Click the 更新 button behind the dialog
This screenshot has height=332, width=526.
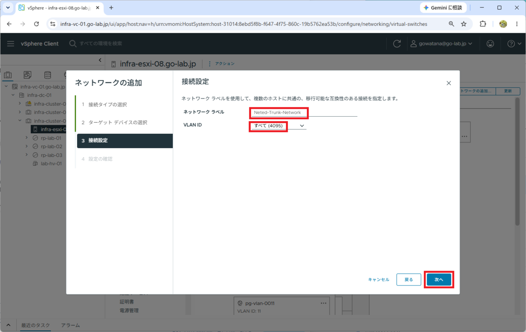pos(508,91)
